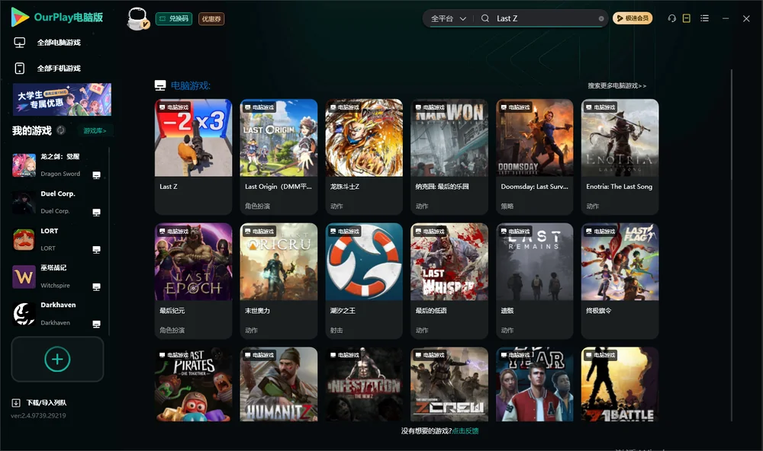The width and height of the screenshot is (763, 451).
Task: Open 下载/导入列表
Action: (x=39, y=403)
